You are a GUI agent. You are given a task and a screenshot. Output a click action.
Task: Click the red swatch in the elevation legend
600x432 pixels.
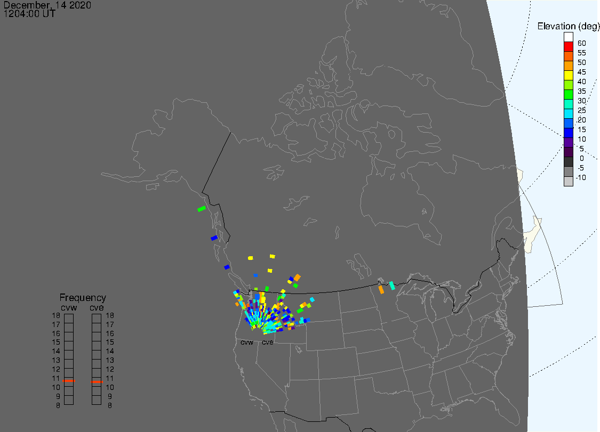(x=568, y=47)
